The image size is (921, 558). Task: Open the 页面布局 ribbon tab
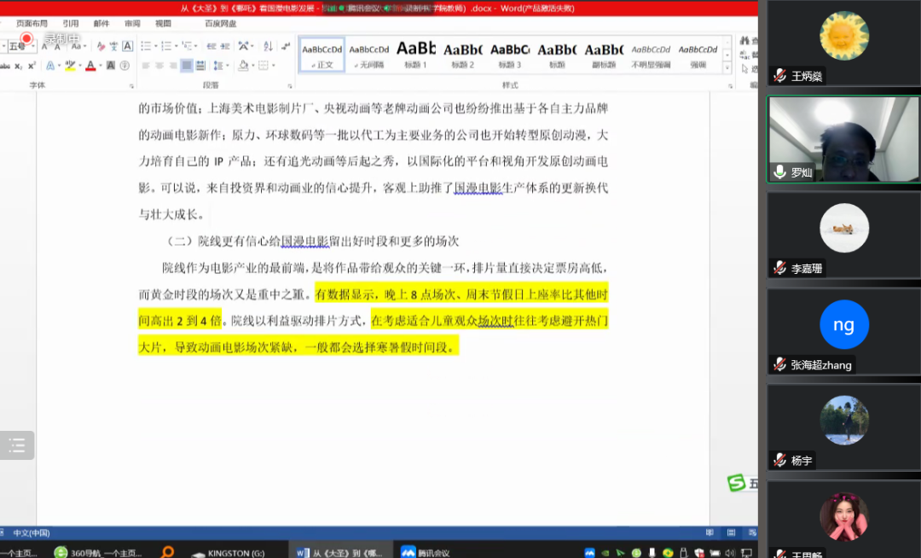(x=32, y=24)
